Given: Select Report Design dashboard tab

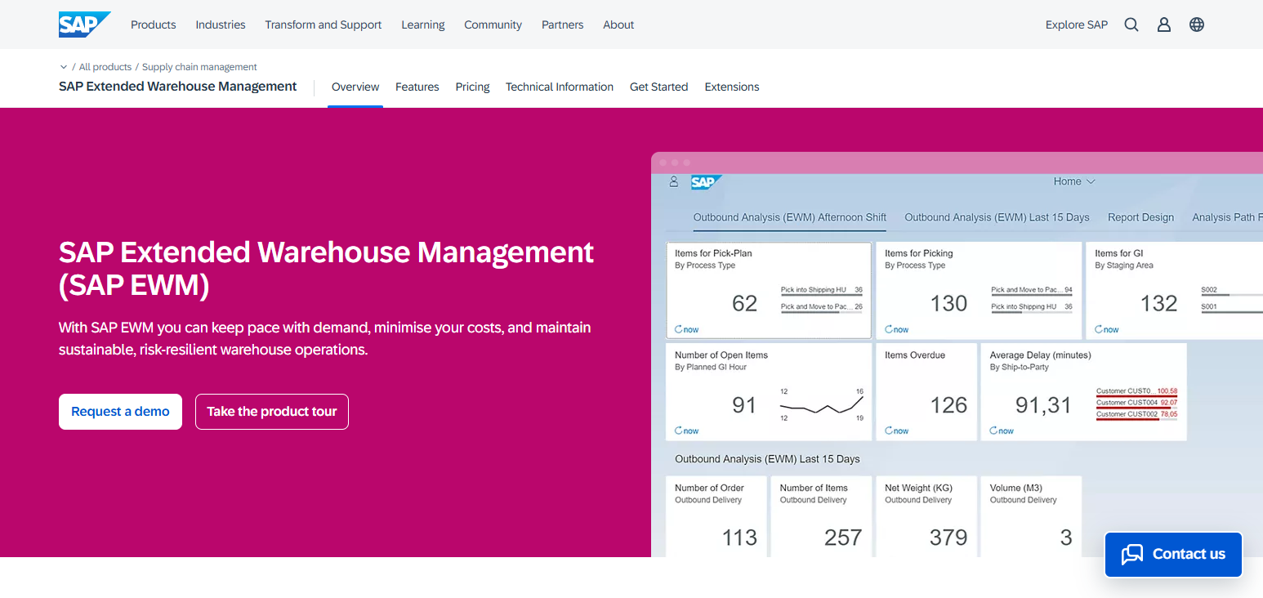Looking at the screenshot, I should (1140, 217).
